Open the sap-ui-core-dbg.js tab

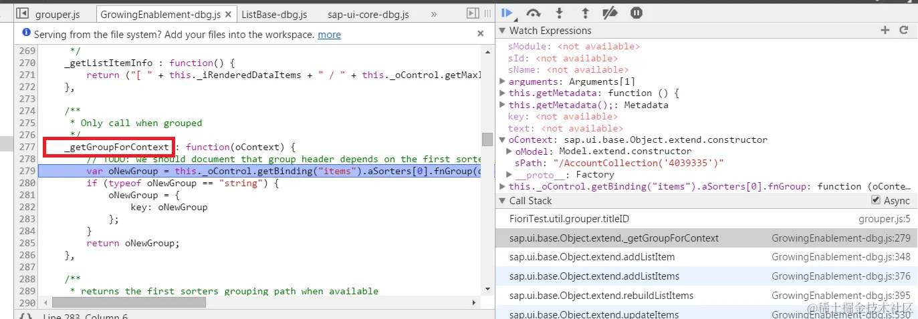[368, 14]
